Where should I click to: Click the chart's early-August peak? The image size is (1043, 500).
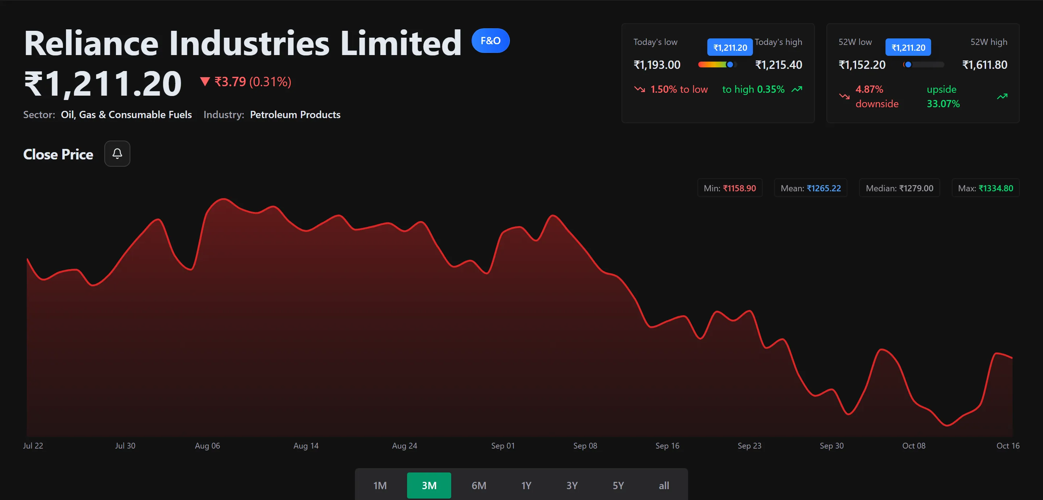click(223, 199)
